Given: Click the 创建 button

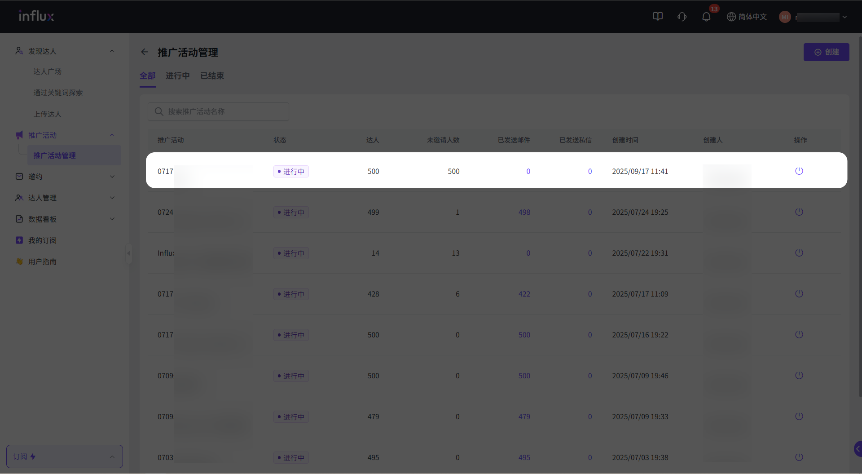Looking at the screenshot, I should coord(826,52).
